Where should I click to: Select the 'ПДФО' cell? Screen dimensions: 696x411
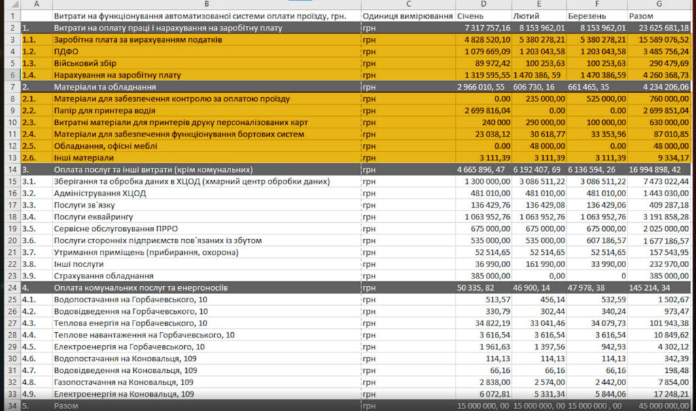pos(207,52)
